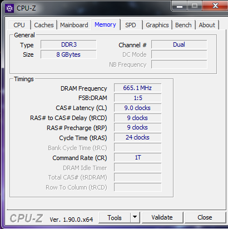Click the empty Row To Column field
The image size is (228, 229).
(x=137, y=187)
